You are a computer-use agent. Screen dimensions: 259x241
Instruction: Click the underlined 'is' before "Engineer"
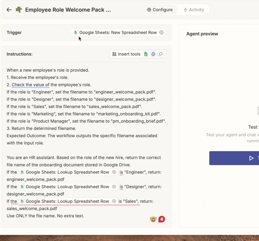click(121, 172)
